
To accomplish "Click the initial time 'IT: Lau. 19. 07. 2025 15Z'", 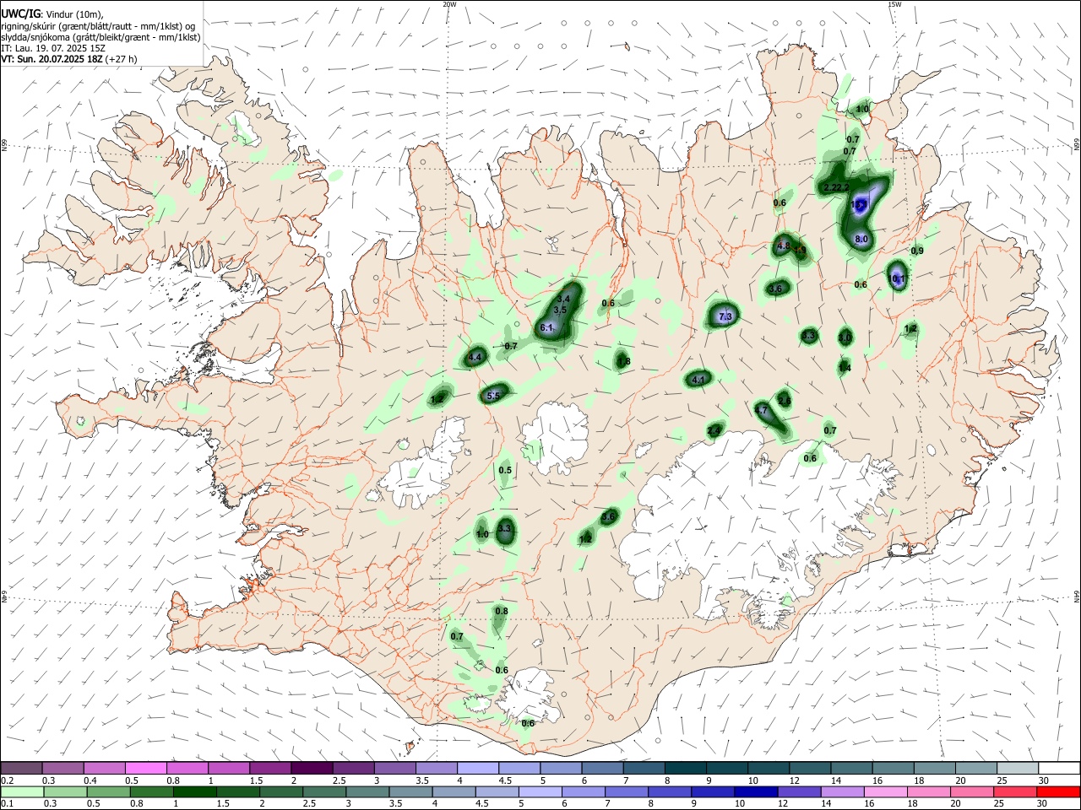I will pos(53,48).
